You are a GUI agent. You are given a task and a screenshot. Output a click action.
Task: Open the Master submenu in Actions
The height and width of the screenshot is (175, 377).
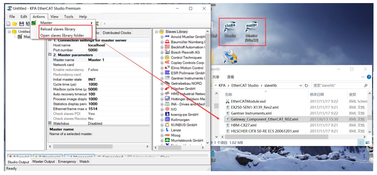click(x=63, y=23)
